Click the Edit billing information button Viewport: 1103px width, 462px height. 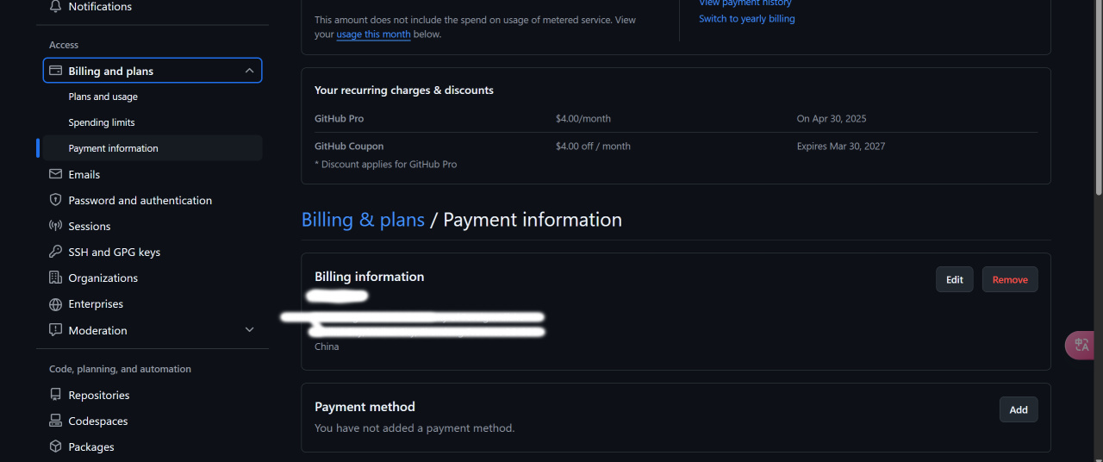[955, 279]
